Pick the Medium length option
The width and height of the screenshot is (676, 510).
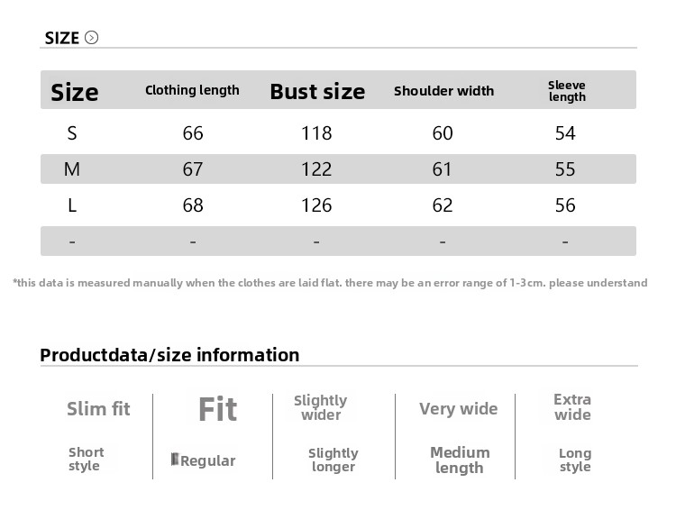coord(460,460)
